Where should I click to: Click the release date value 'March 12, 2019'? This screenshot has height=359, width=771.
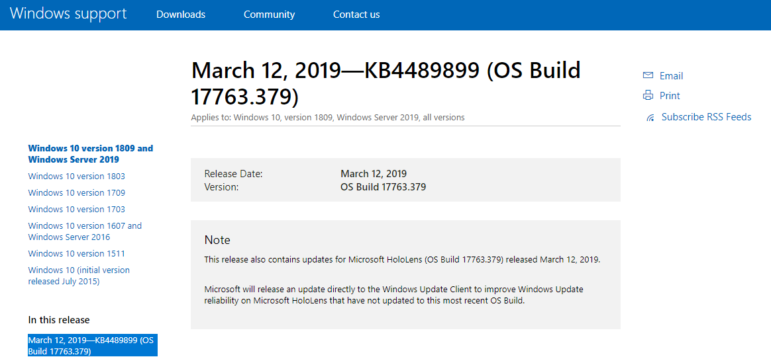pyautogui.click(x=374, y=173)
